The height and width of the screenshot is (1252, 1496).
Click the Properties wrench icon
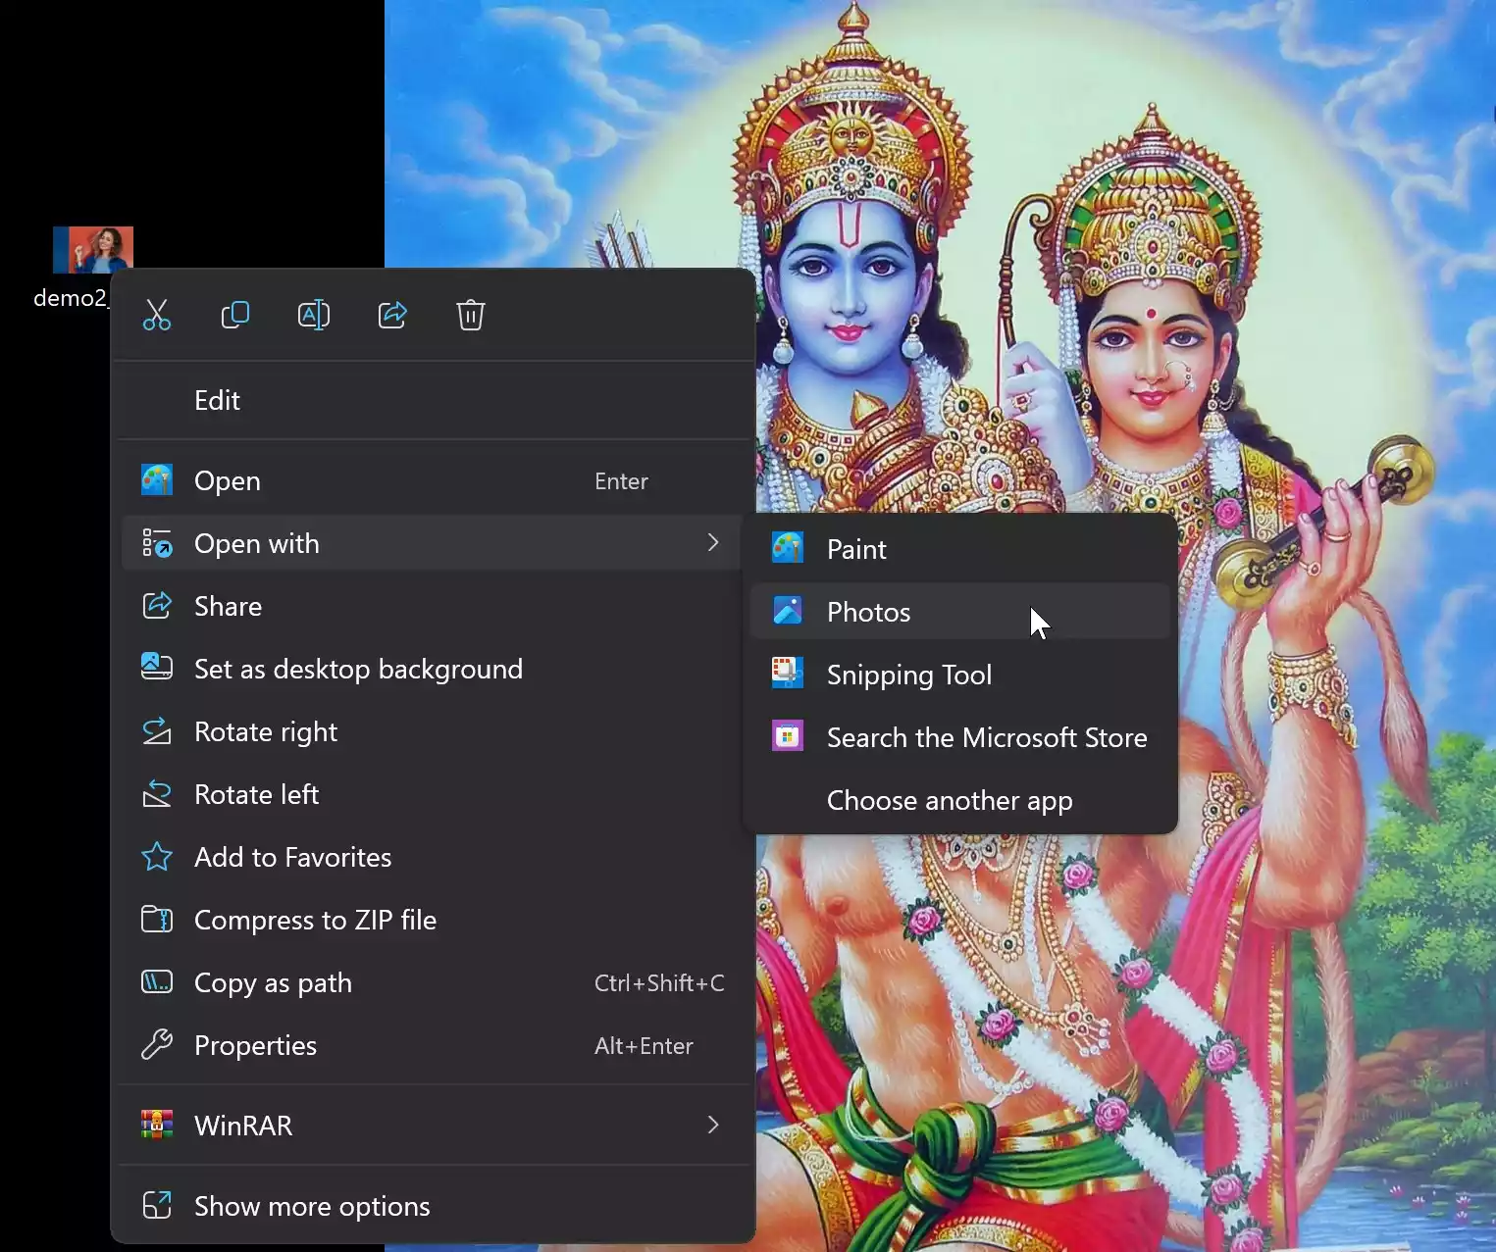click(x=157, y=1045)
